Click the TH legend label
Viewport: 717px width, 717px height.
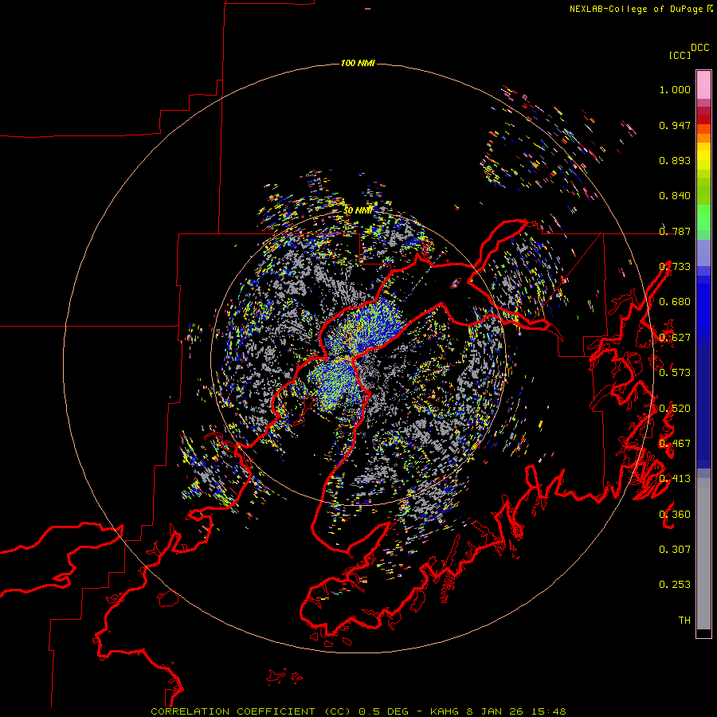[684, 621]
